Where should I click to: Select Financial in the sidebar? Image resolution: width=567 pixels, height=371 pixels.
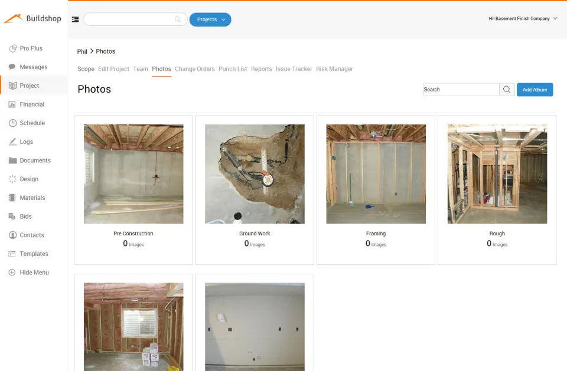(x=32, y=104)
